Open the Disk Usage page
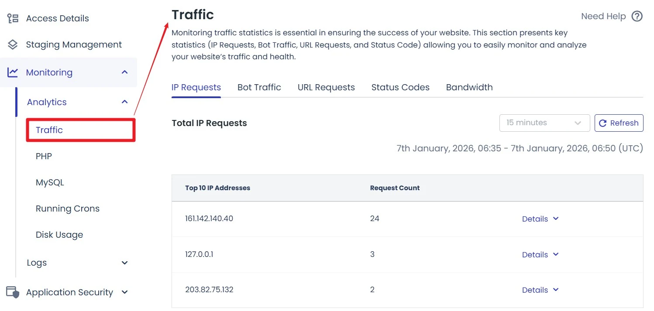 [59, 235]
